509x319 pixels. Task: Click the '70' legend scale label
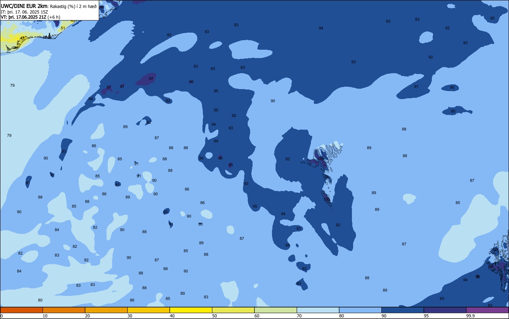[299, 316]
